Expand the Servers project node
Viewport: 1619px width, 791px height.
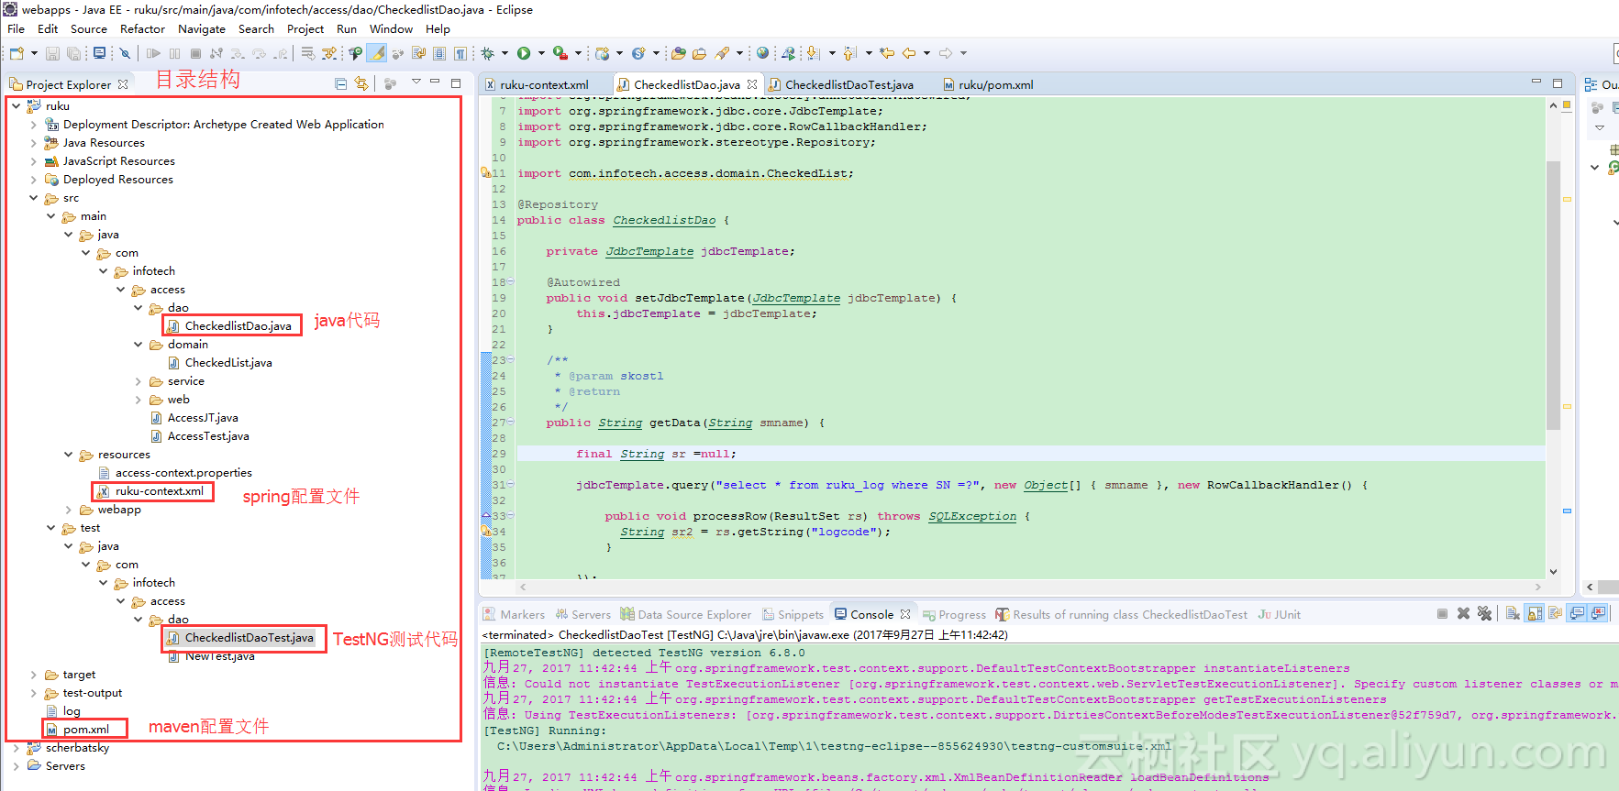coord(16,766)
